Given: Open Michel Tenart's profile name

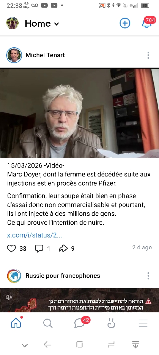Looking at the screenshot, I should tap(45, 55).
